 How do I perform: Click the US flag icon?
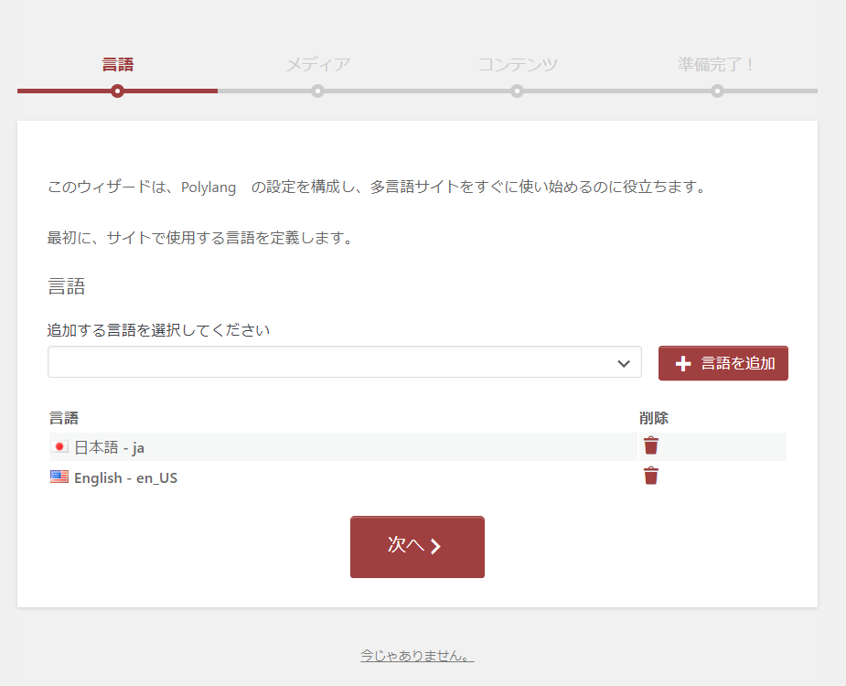(x=59, y=477)
